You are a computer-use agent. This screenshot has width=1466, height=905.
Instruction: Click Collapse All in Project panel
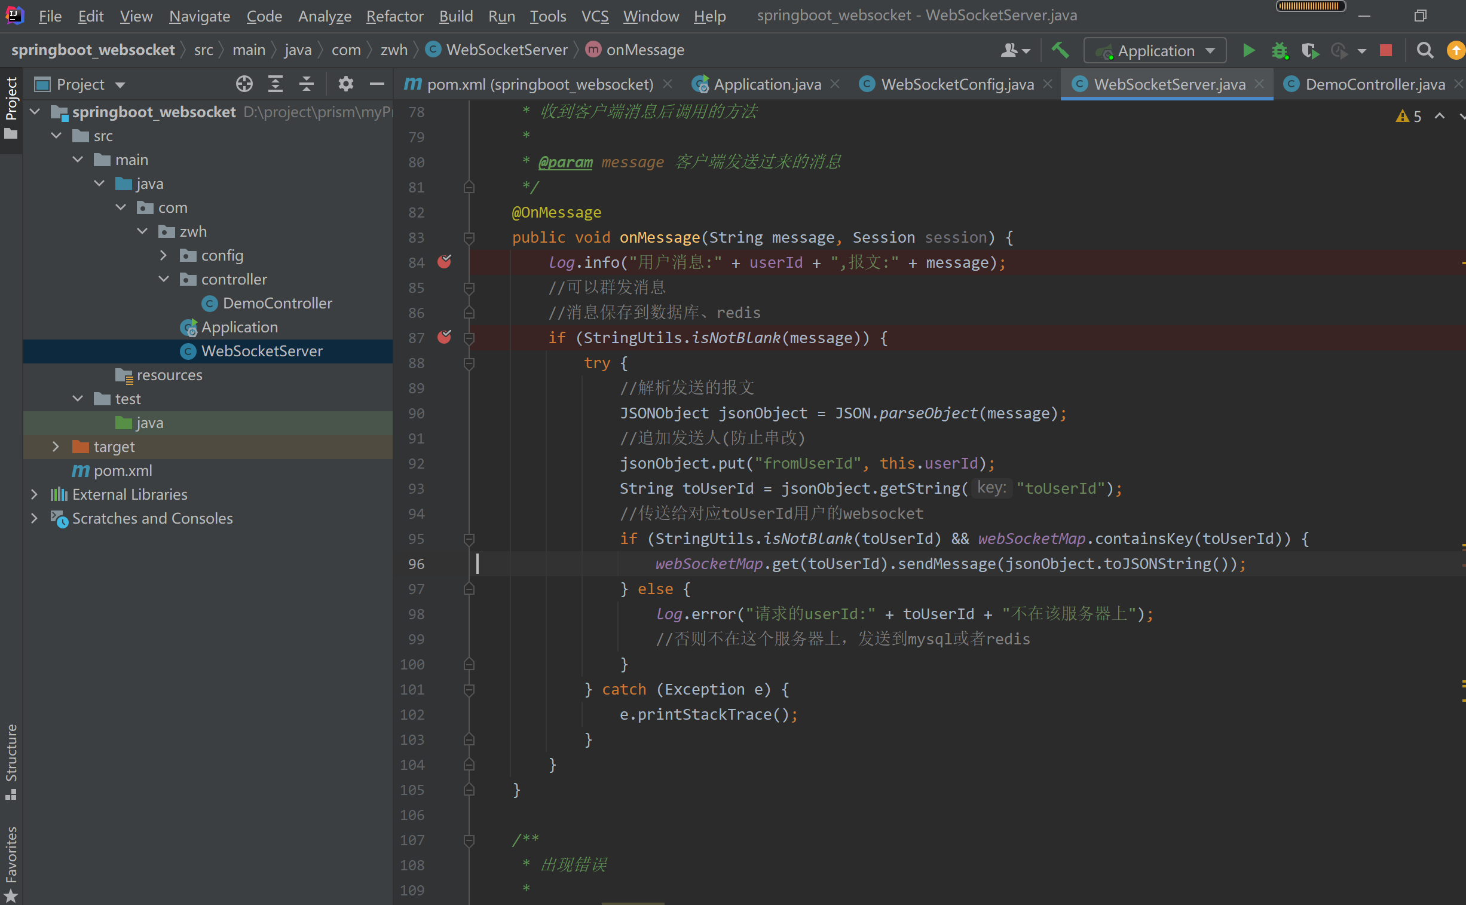point(307,84)
